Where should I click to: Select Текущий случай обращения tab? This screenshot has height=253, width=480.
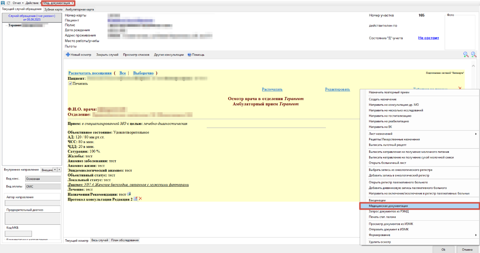(x=21, y=9)
